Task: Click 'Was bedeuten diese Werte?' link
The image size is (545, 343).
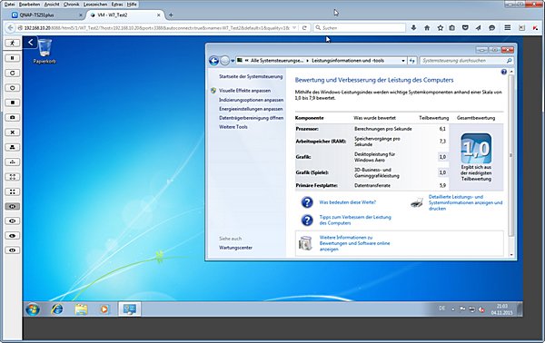Action: 347,202
